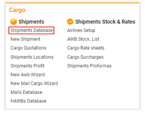Open Airlines Setup
The width and height of the screenshot is (145, 113).
[81, 31]
